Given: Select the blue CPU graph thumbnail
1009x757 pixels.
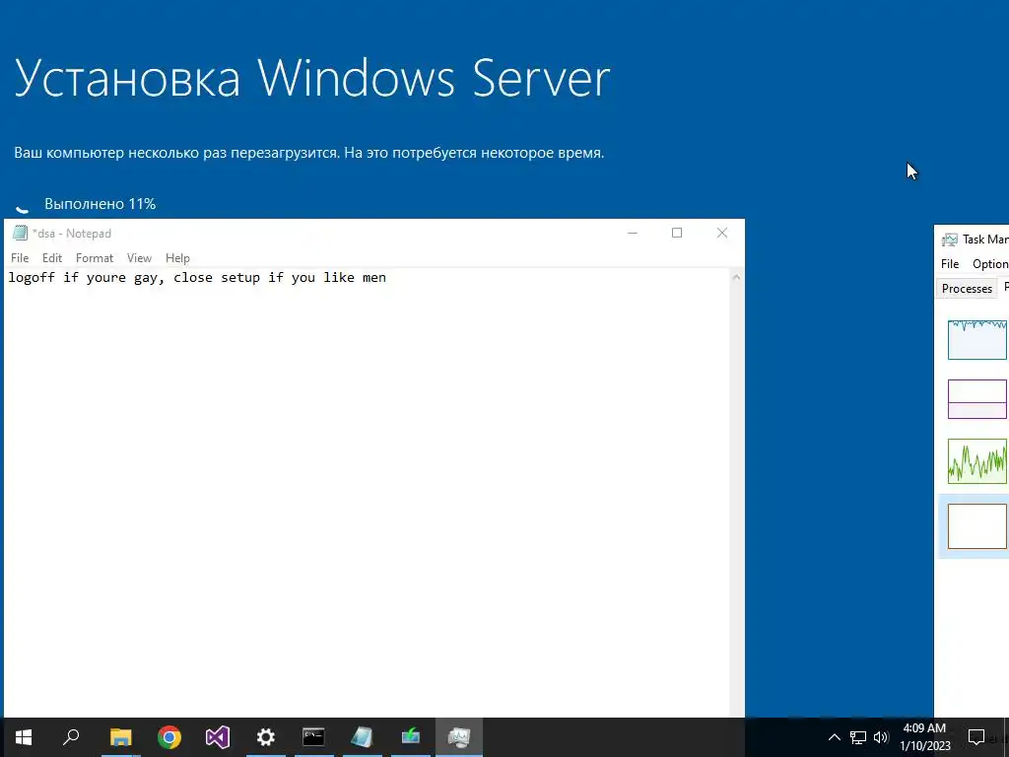Looking at the screenshot, I should (977, 340).
